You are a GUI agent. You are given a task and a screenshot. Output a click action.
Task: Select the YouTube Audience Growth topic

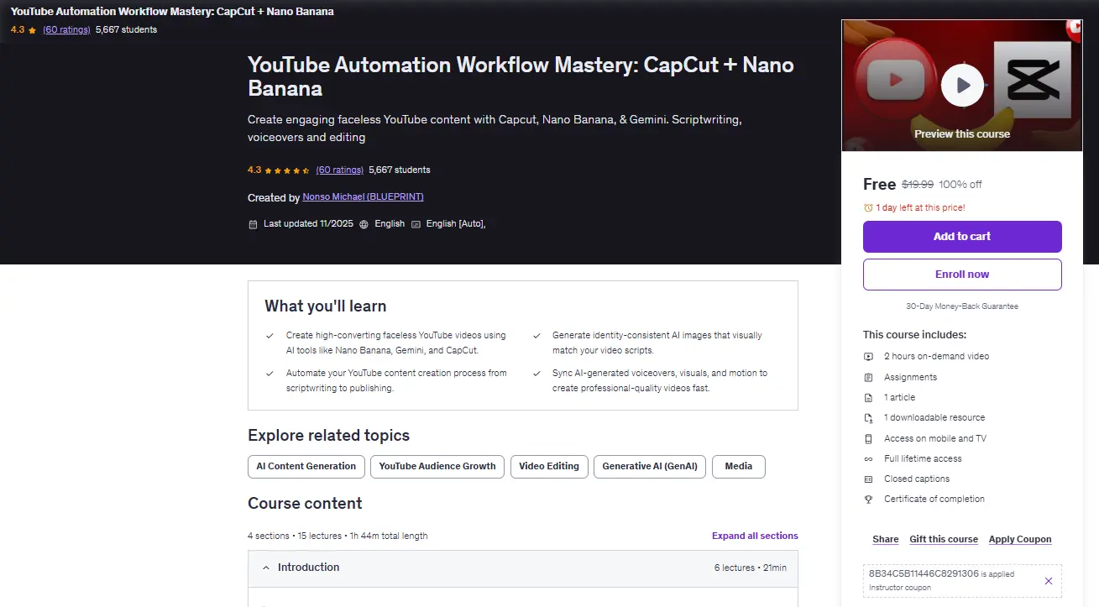[x=437, y=467]
